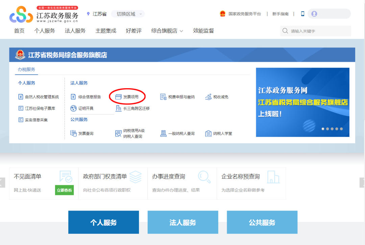This screenshot has height=245, width=365.
Task: Click the user avatar icon
Action: pos(314,14)
